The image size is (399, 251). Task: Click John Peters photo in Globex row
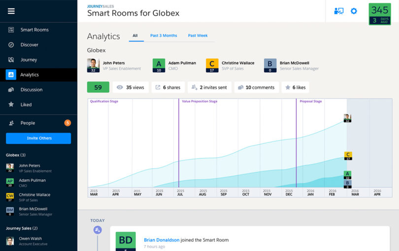tap(93, 65)
